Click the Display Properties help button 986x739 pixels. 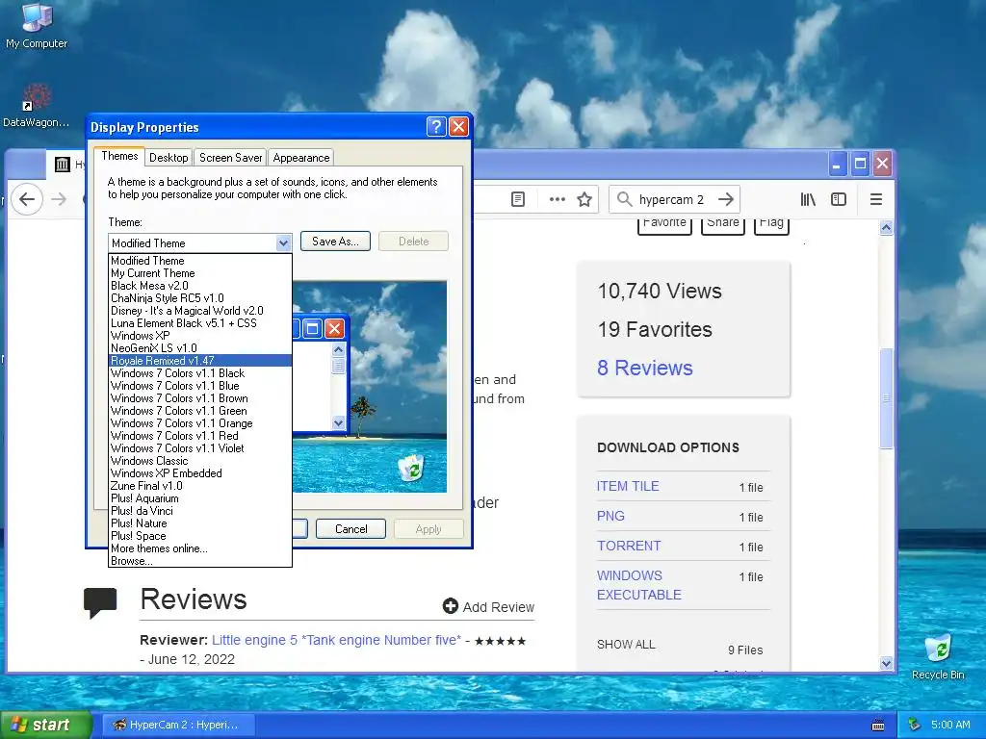[x=436, y=127]
